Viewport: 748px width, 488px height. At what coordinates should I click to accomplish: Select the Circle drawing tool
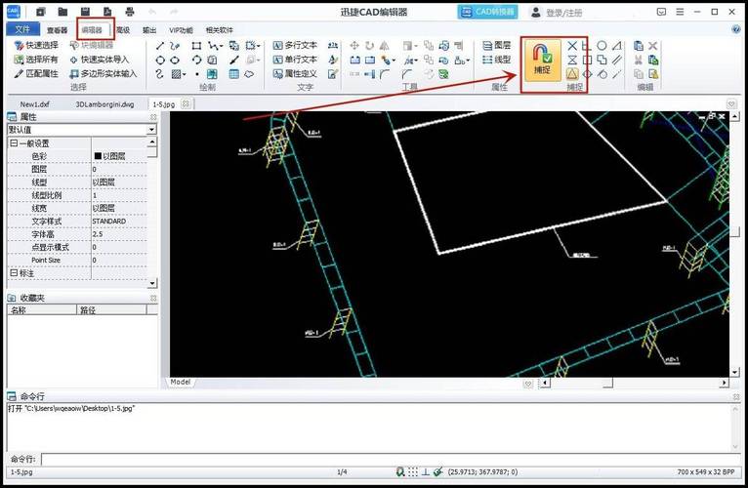coord(160,61)
